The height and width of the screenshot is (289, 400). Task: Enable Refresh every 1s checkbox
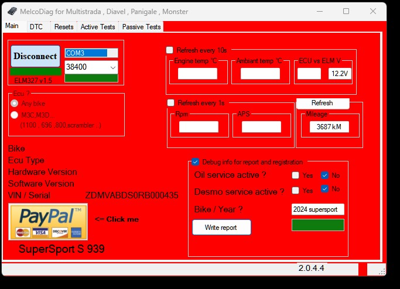click(x=170, y=103)
